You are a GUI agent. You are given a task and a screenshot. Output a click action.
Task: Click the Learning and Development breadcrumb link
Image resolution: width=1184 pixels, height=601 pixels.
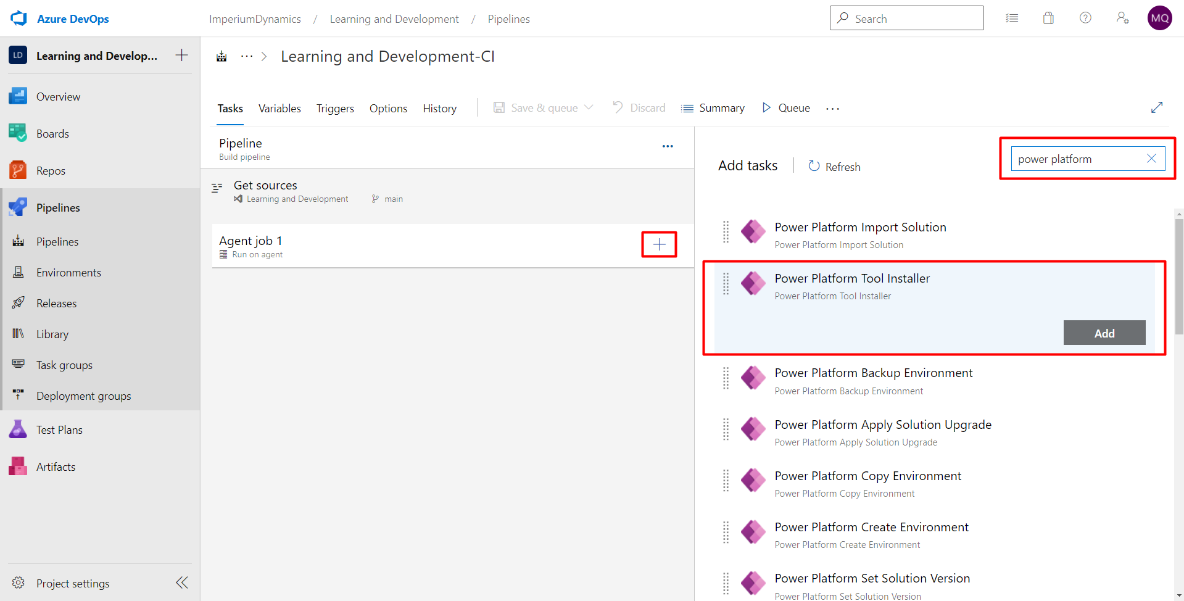[x=394, y=19]
